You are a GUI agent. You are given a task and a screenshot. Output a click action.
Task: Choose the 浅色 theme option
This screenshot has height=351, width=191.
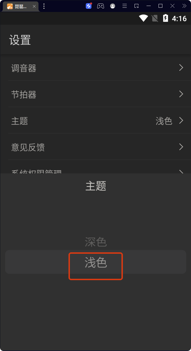96,262
